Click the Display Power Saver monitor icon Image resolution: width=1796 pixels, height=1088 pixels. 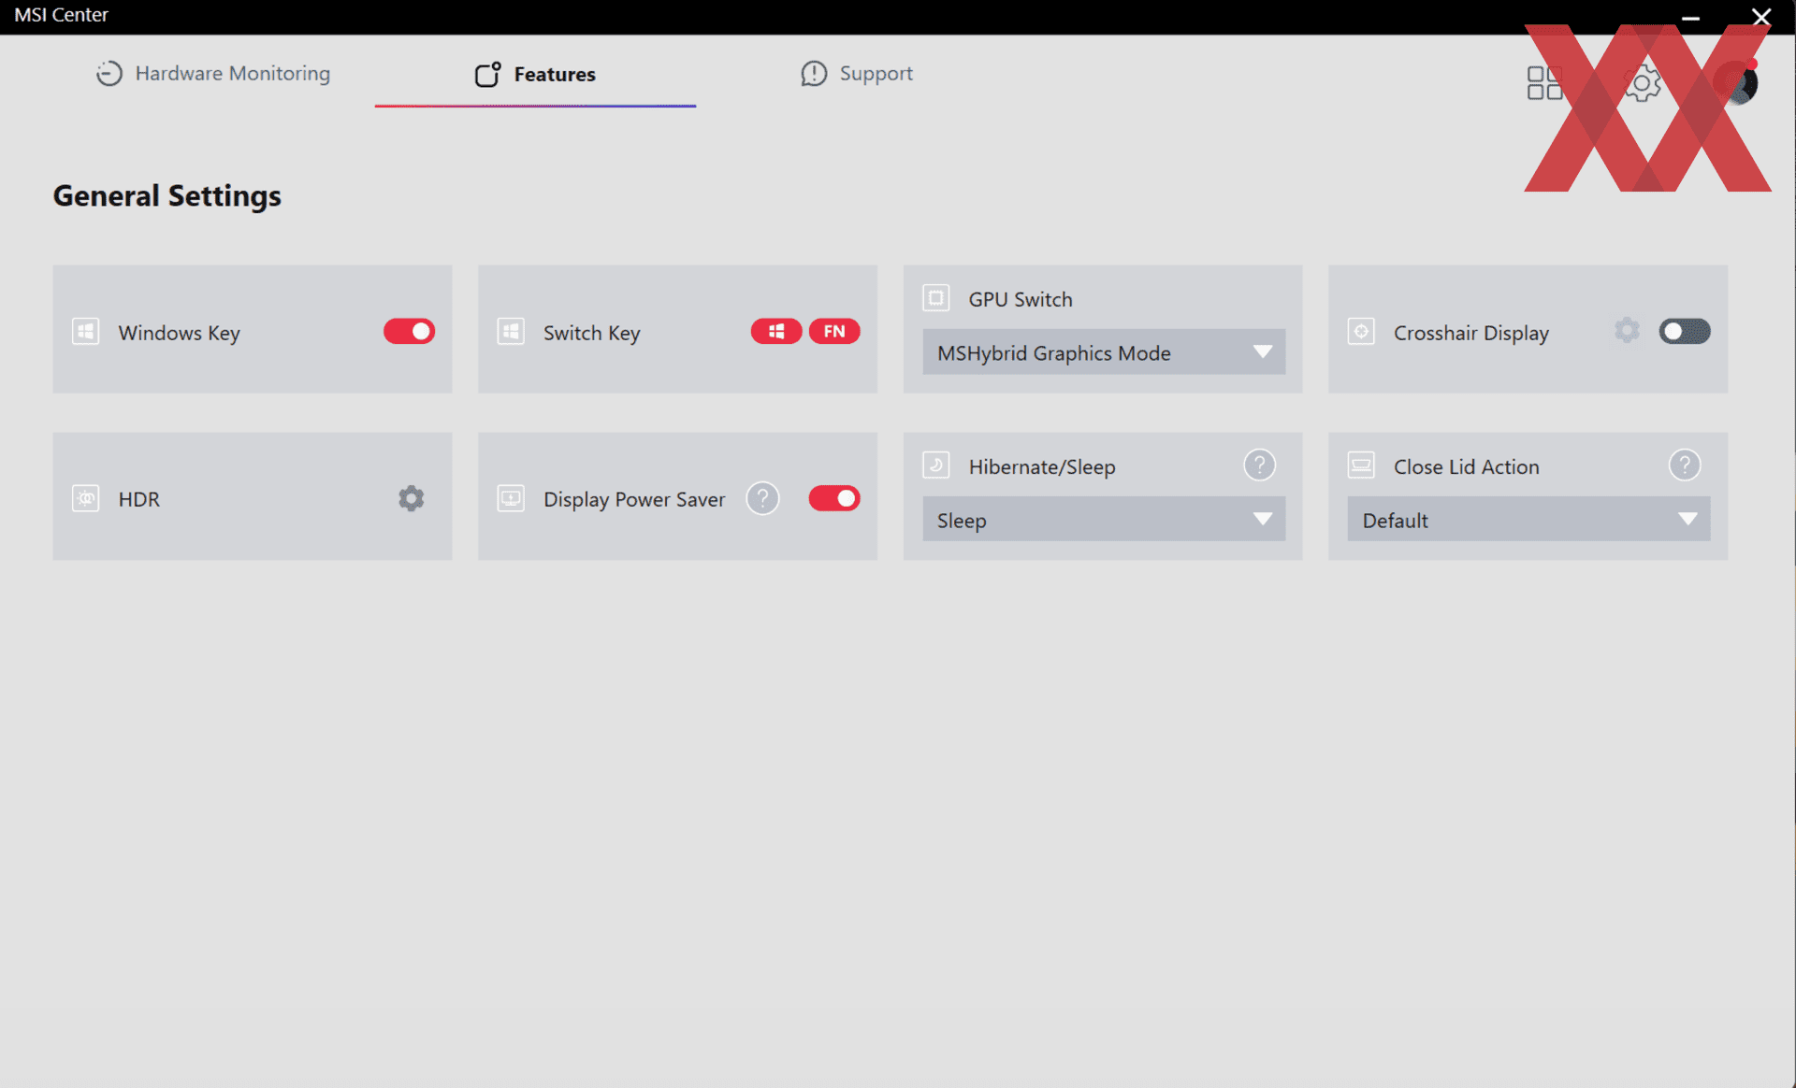point(511,498)
